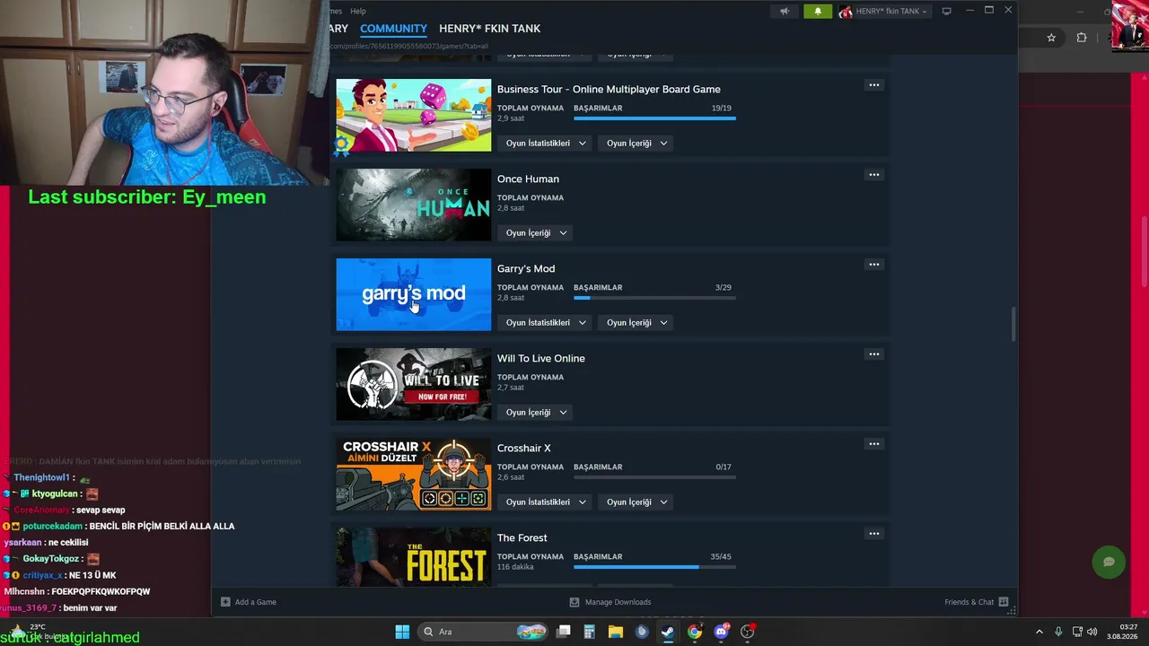
Task: Click the Windows taskbar search box
Action: [x=485, y=632]
